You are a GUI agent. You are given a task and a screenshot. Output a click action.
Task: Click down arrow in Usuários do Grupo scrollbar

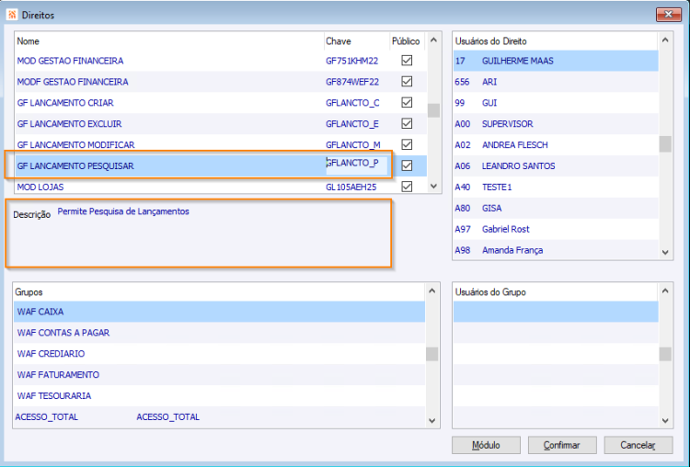665,421
